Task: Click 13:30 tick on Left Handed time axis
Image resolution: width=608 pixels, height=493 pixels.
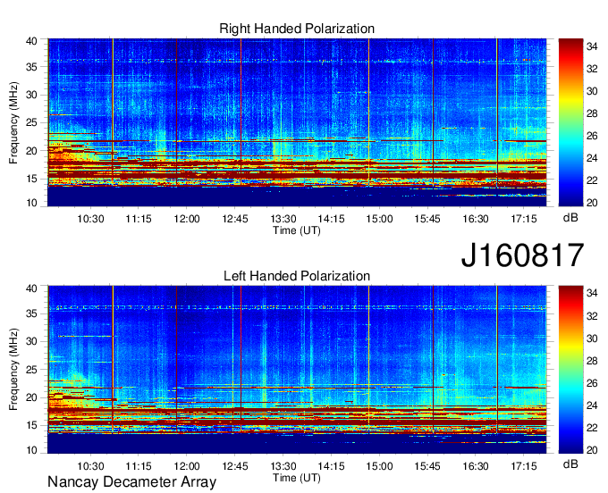Action: coord(283,466)
